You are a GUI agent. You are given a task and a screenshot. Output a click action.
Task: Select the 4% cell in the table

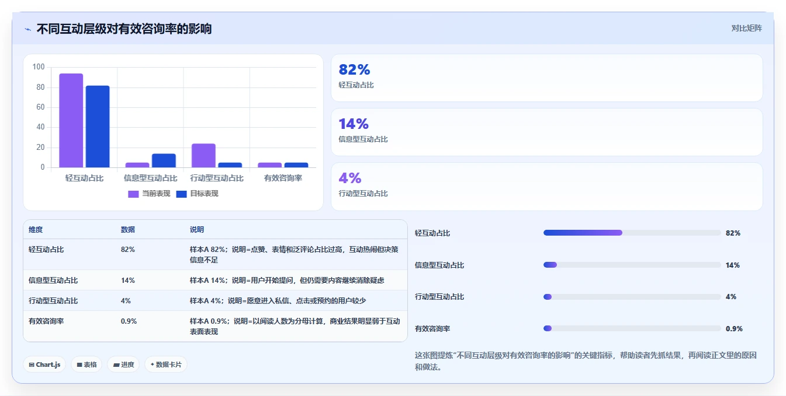[x=126, y=301]
